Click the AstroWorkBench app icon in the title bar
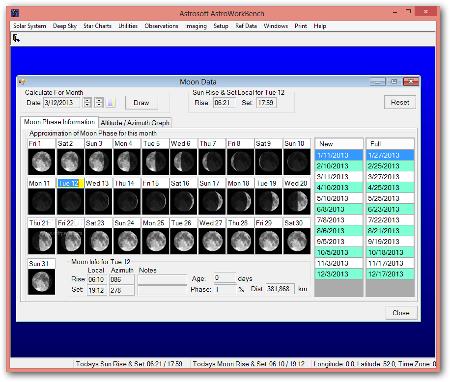The height and width of the screenshot is (382, 450). click(15, 13)
